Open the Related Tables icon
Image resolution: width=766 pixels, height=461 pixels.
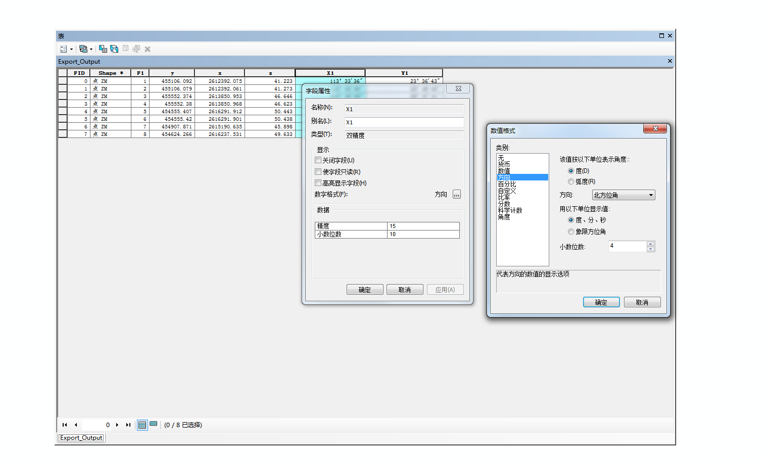pos(83,49)
